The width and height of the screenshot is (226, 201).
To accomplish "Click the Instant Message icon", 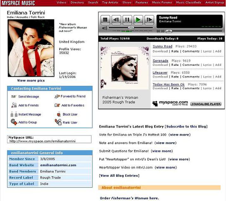I will click(x=14, y=114).
